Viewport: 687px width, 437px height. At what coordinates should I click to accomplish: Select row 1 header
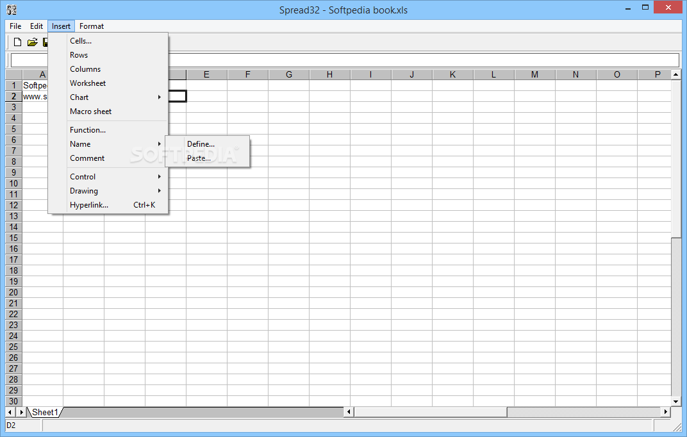tap(13, 85)
